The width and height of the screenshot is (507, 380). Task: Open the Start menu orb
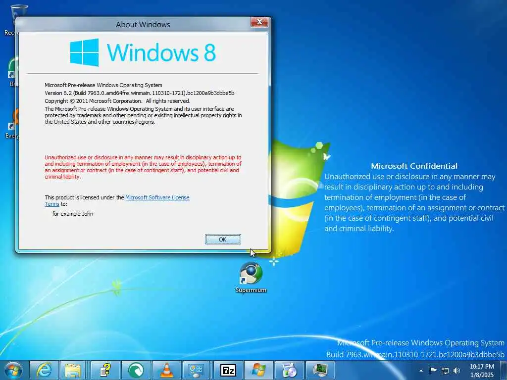point(13,370)
